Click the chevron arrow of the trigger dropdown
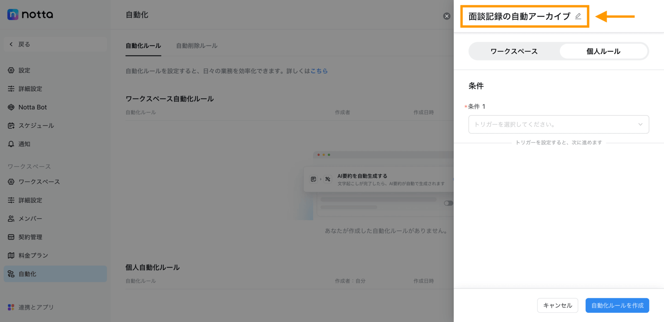This screenshot has height=322, width=664. [640, 124]
